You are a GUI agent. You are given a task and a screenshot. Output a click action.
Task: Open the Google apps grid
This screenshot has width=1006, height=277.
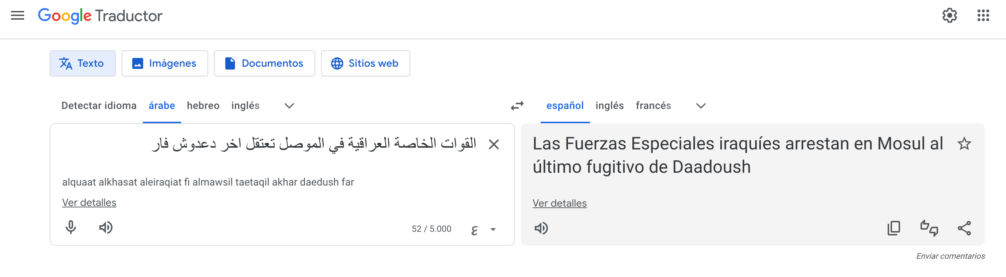(x=983, y=16)
